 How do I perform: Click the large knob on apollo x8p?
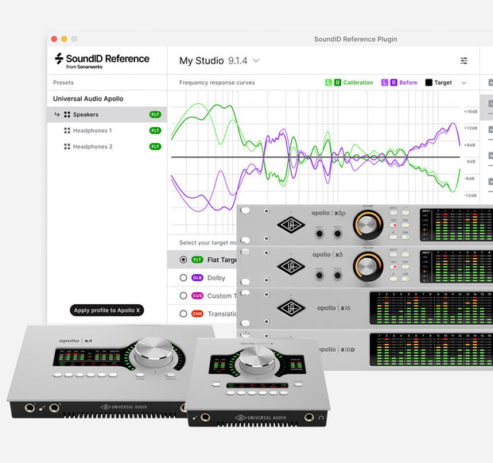[368, 225]
